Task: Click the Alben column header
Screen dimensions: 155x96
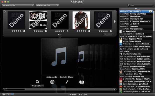Action: (137, 9)
